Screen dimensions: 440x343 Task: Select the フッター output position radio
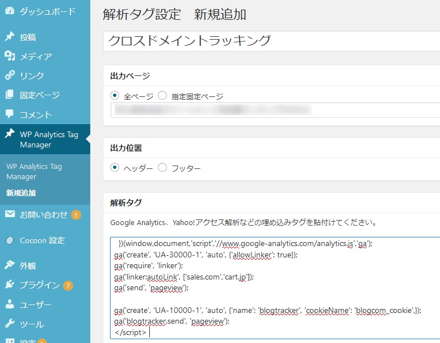tap(162, 168)
